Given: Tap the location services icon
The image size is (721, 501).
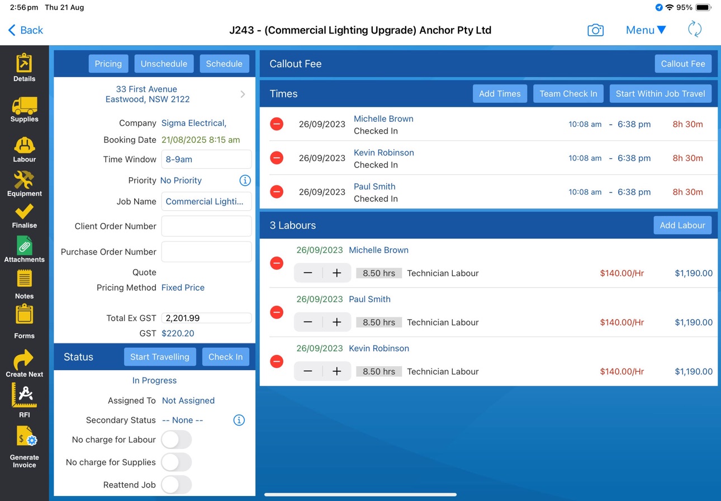Looking at the screenshot, I should click(659, 8).
